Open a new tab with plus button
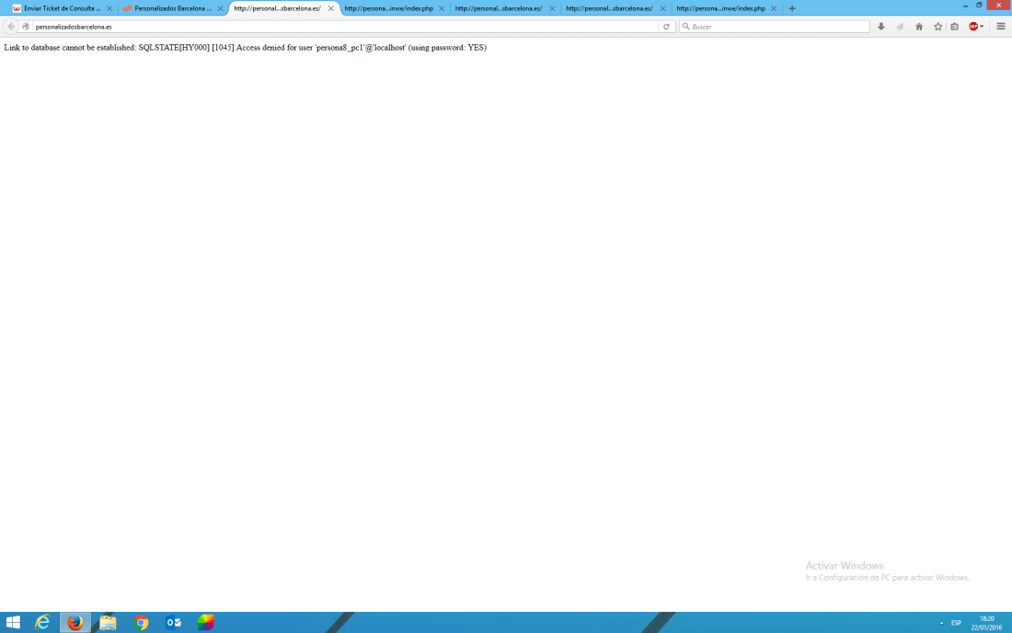The width and height of the screenshot is (1012, 633). click(792, 8)
